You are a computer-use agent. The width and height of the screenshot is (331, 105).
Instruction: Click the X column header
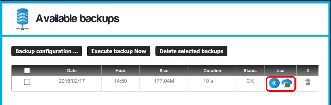(308, 71)
